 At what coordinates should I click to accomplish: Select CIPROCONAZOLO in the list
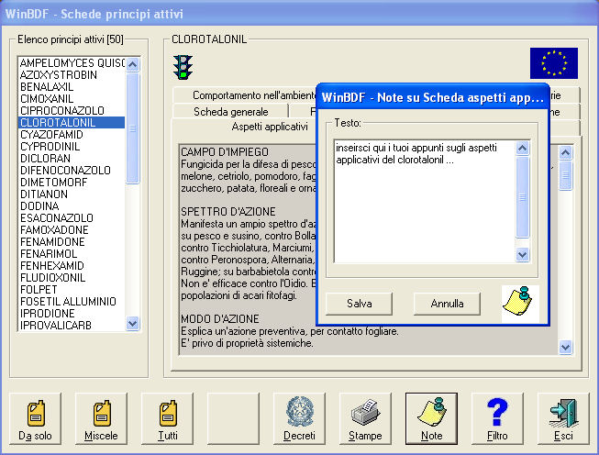tap(72, 110)
